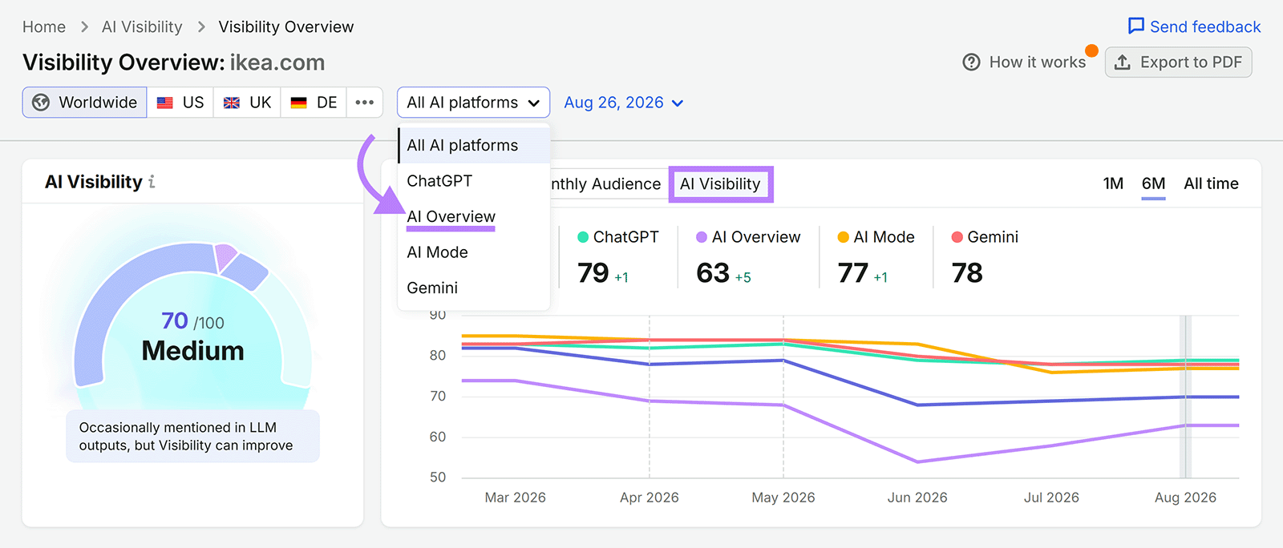The width and height of the screenshot is (1283, 548).
Task: Select the All time range
Action: tap(1211, 183)
